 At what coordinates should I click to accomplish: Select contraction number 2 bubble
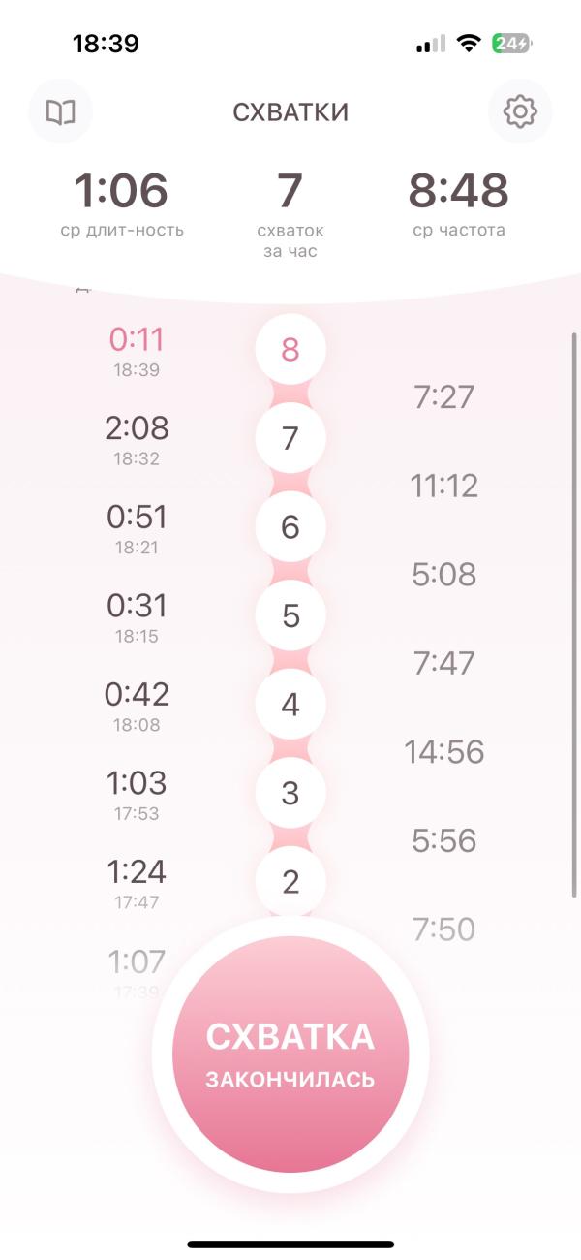(290, 882)
